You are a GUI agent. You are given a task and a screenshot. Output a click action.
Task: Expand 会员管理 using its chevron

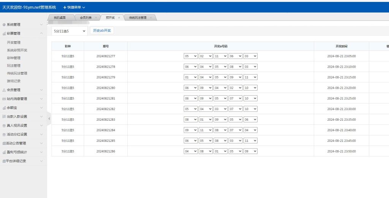(x=41, y=90)
